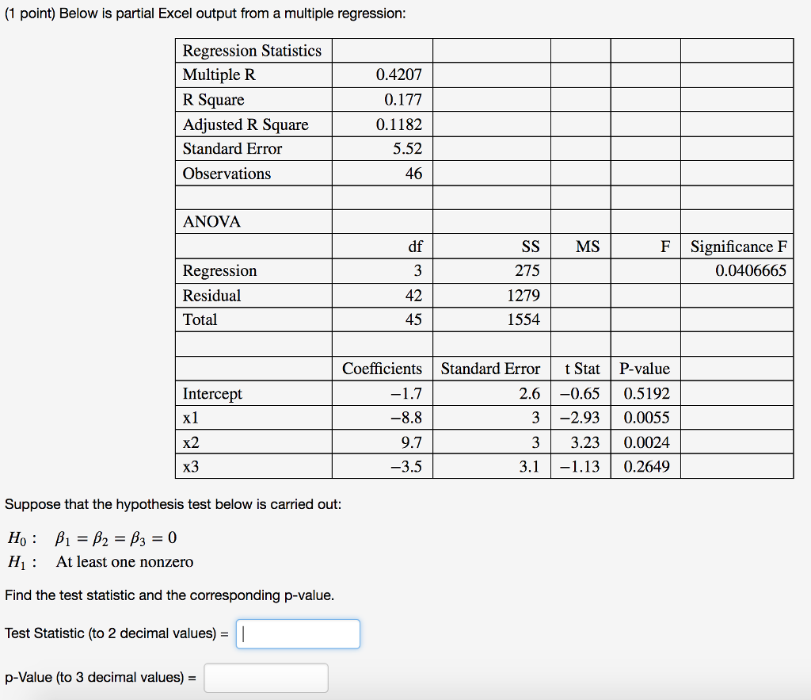Image resolution: width=811 pixels, height=700 pixels.
Task: Click the Coefficients column header
Action: pyautogui.click(x=382, y=369)
